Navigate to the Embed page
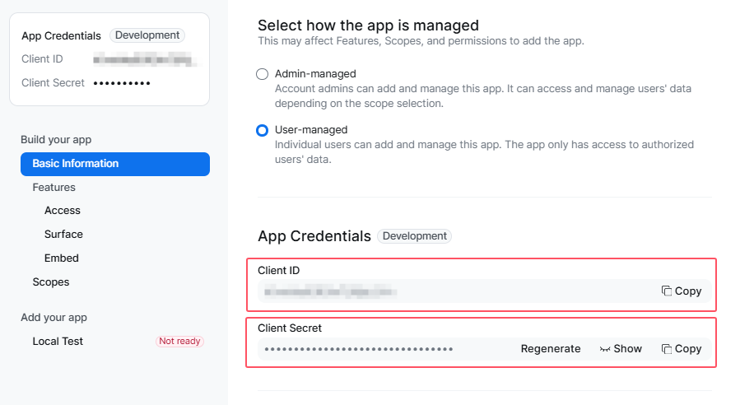The width and height of the screenshot is (740, 405). click(x=62, y=258)
